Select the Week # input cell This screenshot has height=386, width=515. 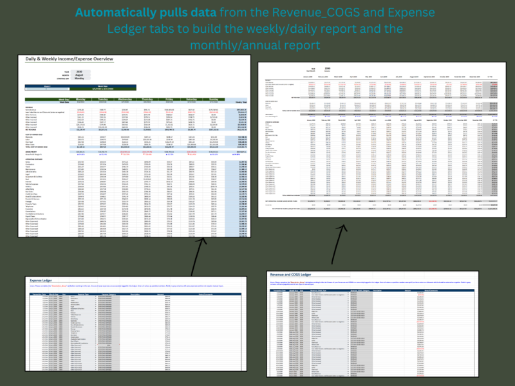click(x=47, y=89)
